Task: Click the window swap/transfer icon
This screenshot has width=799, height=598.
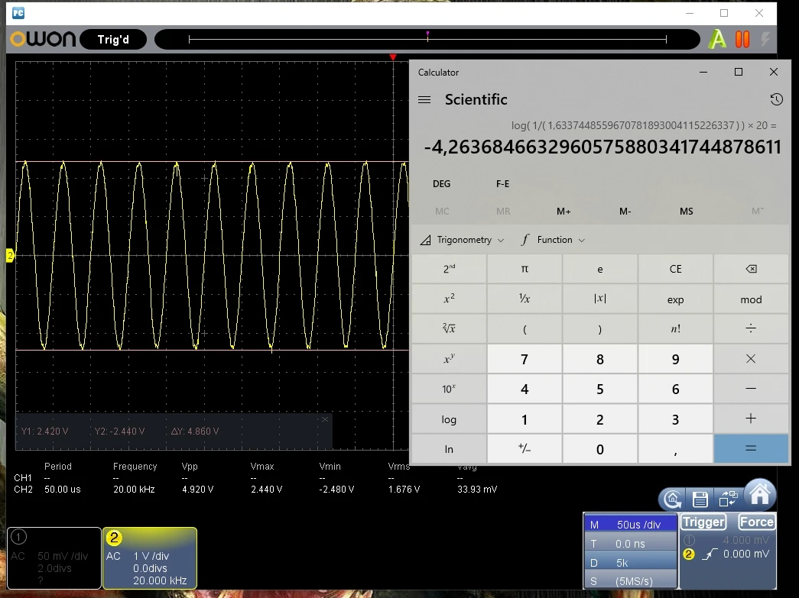Action: (x=728, y=499)
